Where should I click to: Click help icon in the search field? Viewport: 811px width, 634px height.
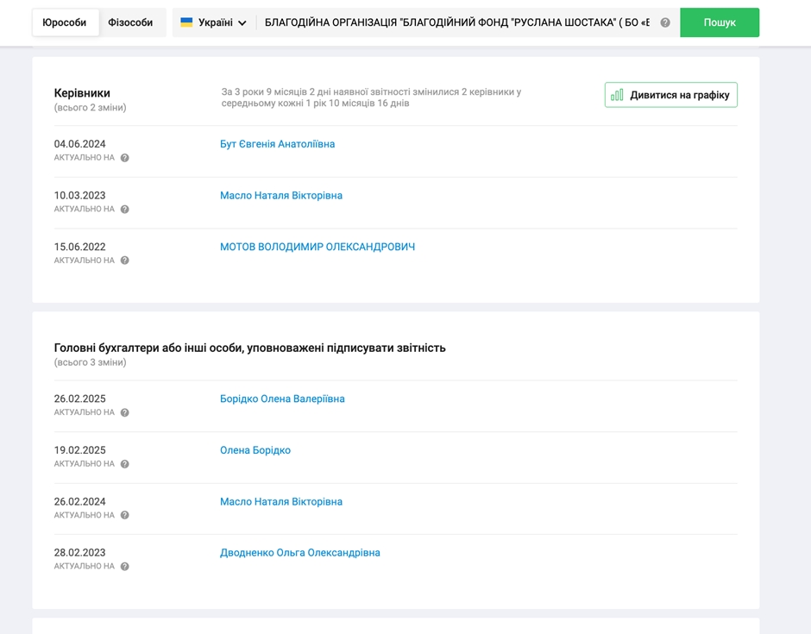point(664,23)
